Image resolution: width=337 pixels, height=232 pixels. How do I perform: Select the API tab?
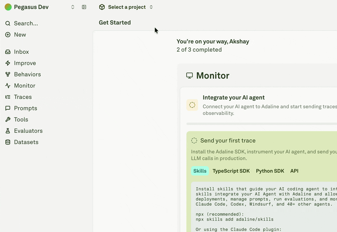click(294, 171)
